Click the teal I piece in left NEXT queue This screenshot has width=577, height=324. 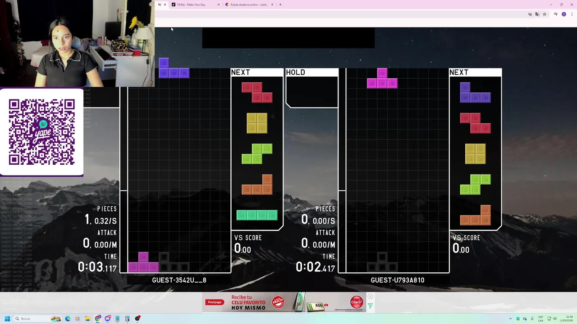click(x=257, y=215)
